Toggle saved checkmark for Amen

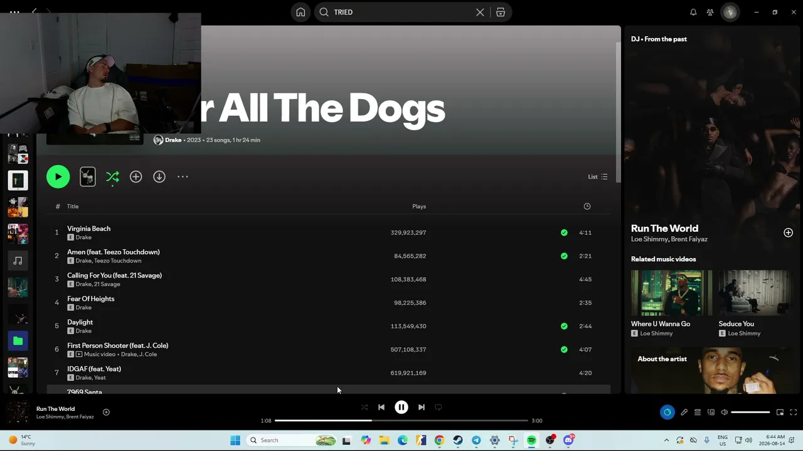pyautogui.click(x=564, y=256)
